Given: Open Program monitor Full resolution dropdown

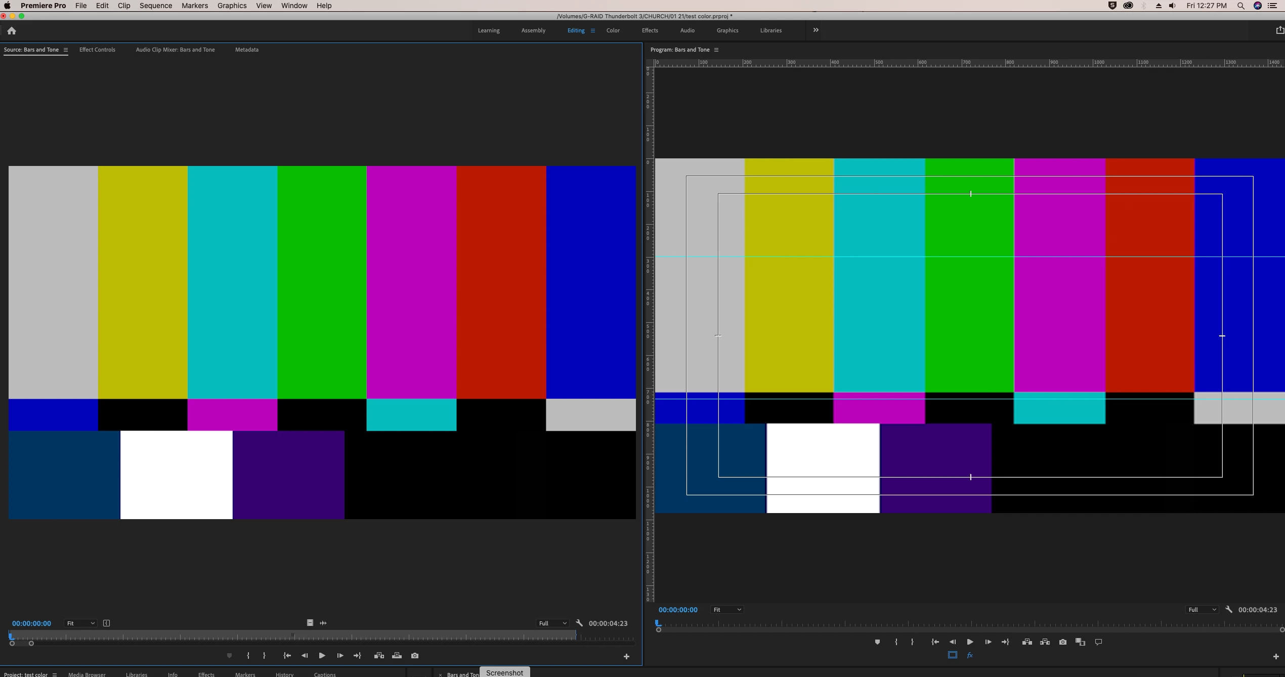Looking at the screenshot, I should pyautogui.click(x=1202, y=609).
